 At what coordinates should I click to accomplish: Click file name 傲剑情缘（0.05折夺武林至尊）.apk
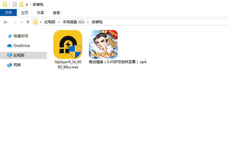point(118,62)
